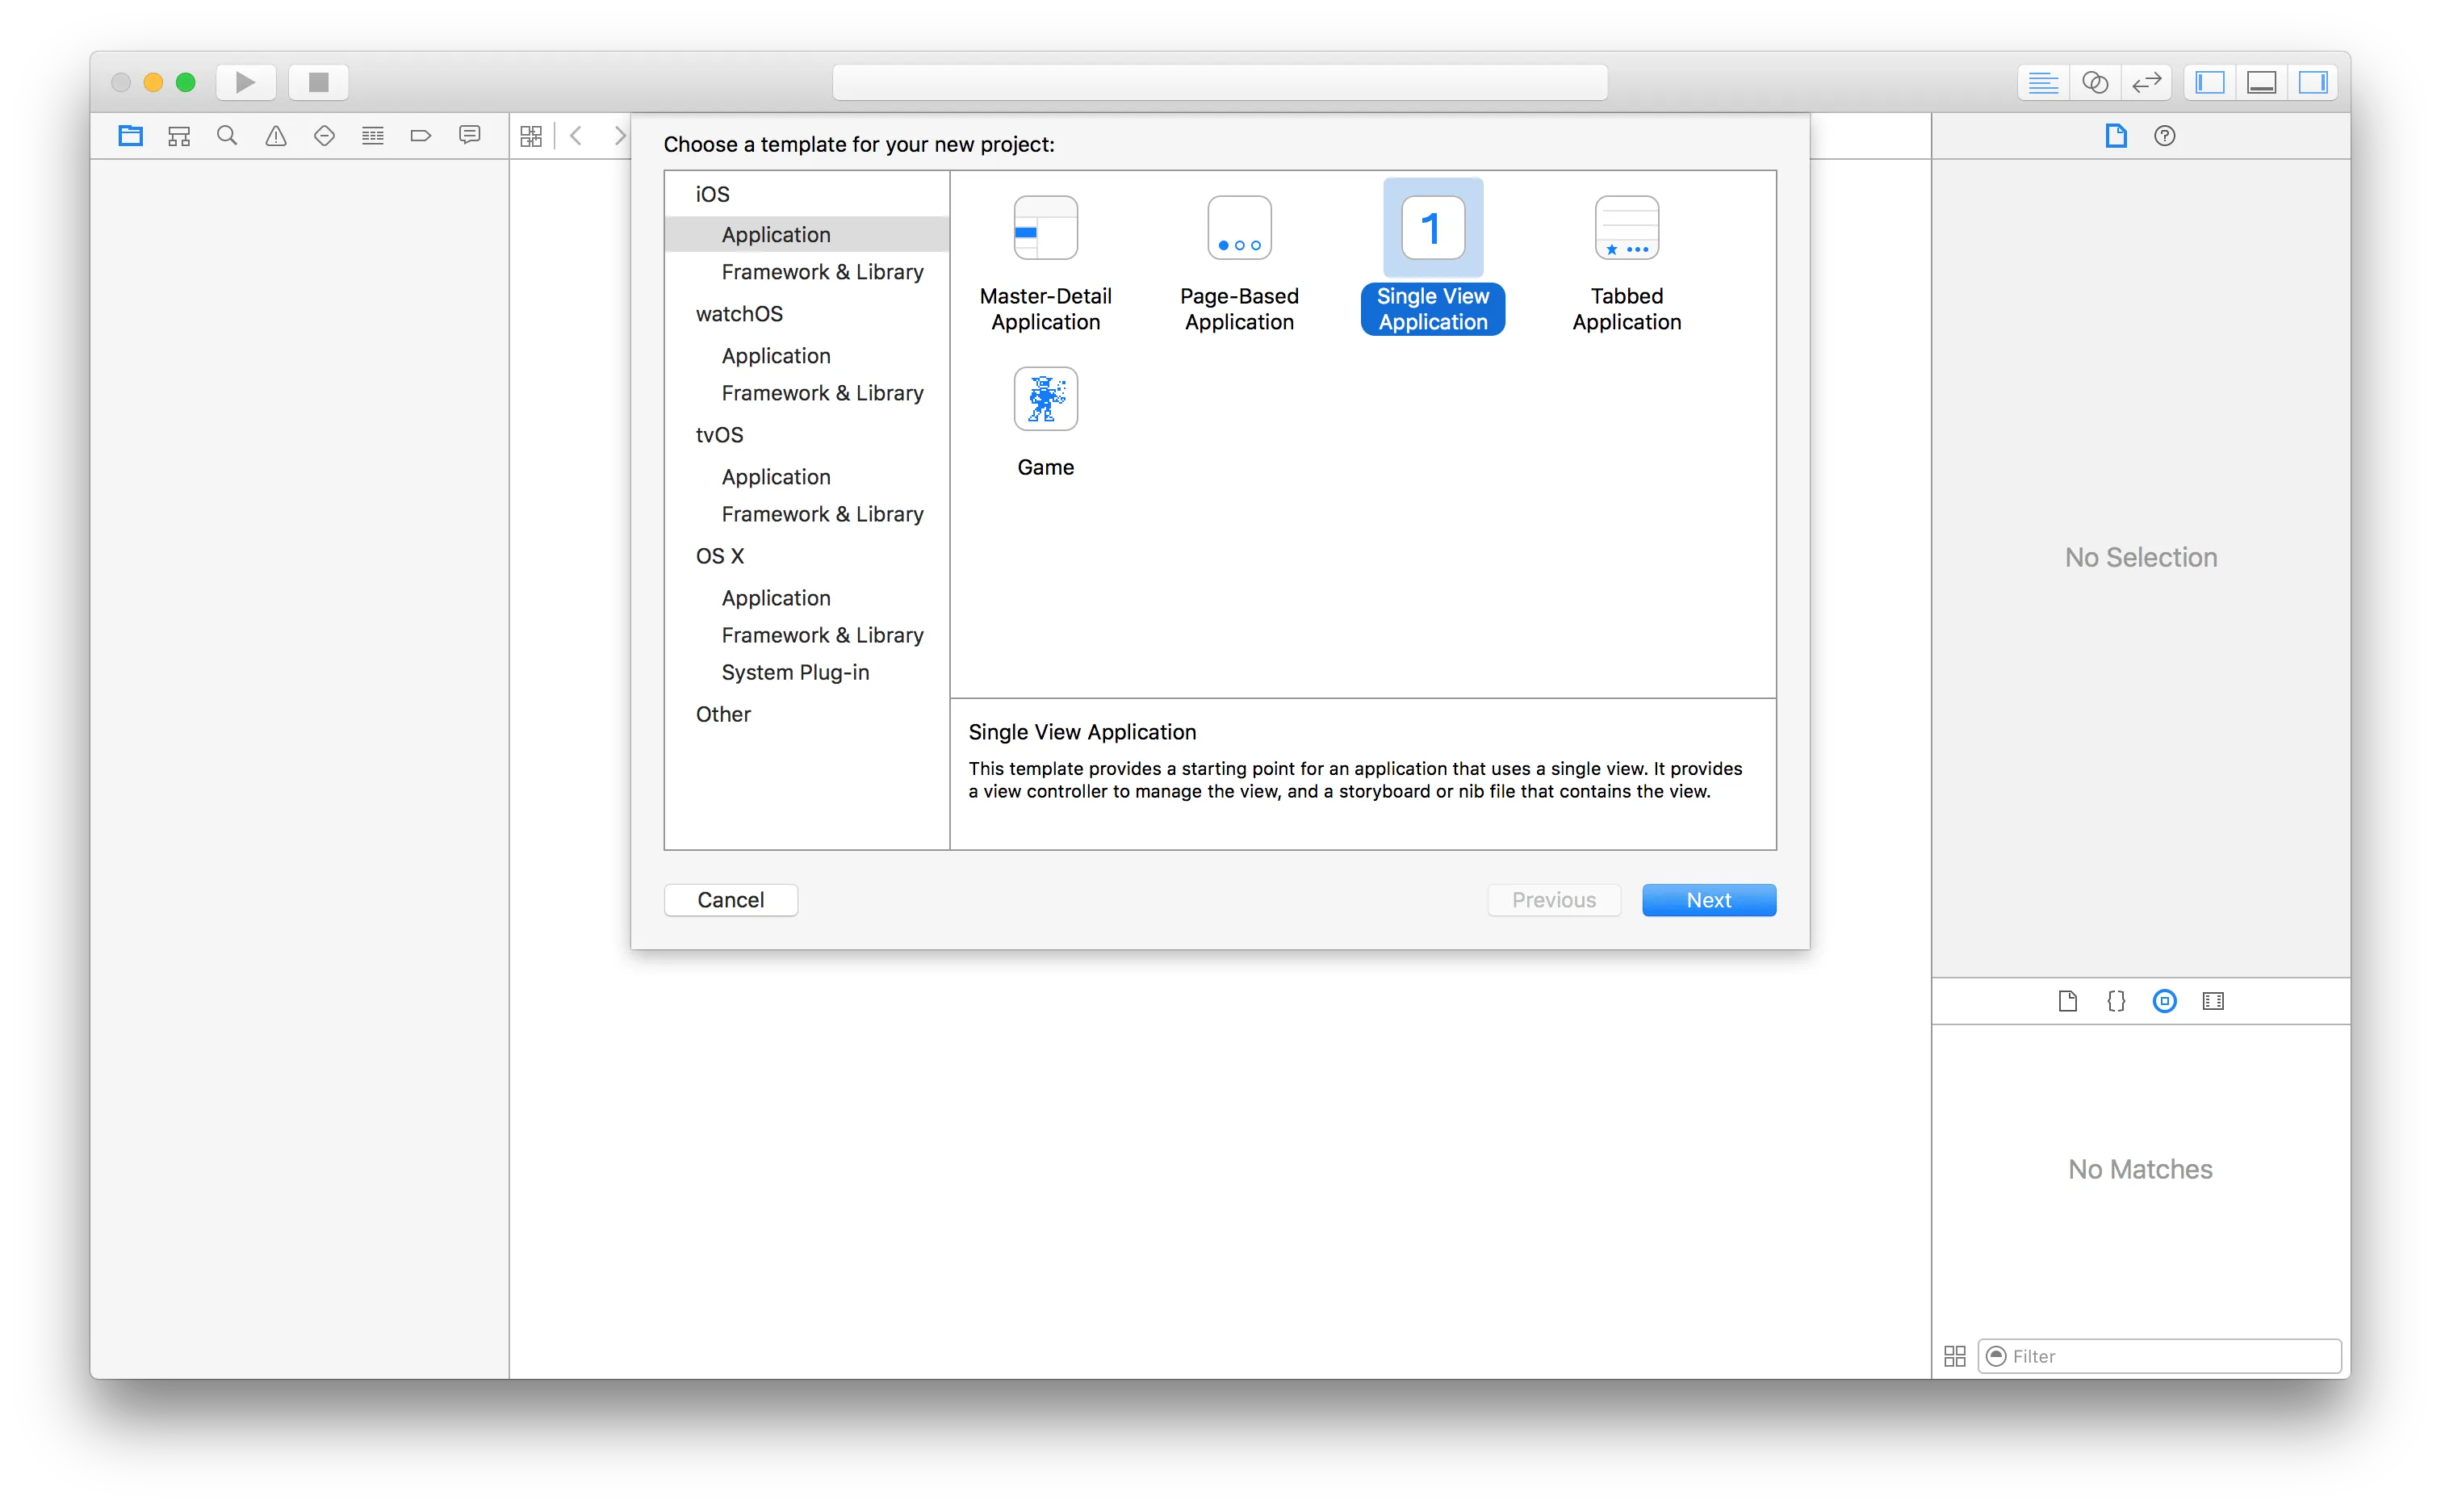
Task: Open the Report navigator speech bubble icon
Action: 469,135
